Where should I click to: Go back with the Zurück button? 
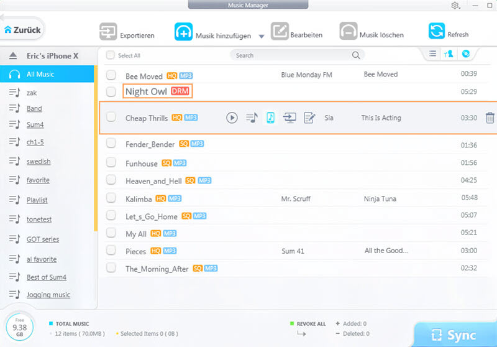(x=22, y=29)
